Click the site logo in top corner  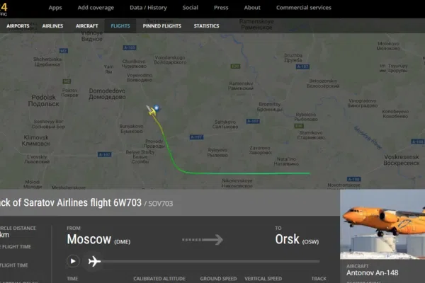[x=4, y=9]
